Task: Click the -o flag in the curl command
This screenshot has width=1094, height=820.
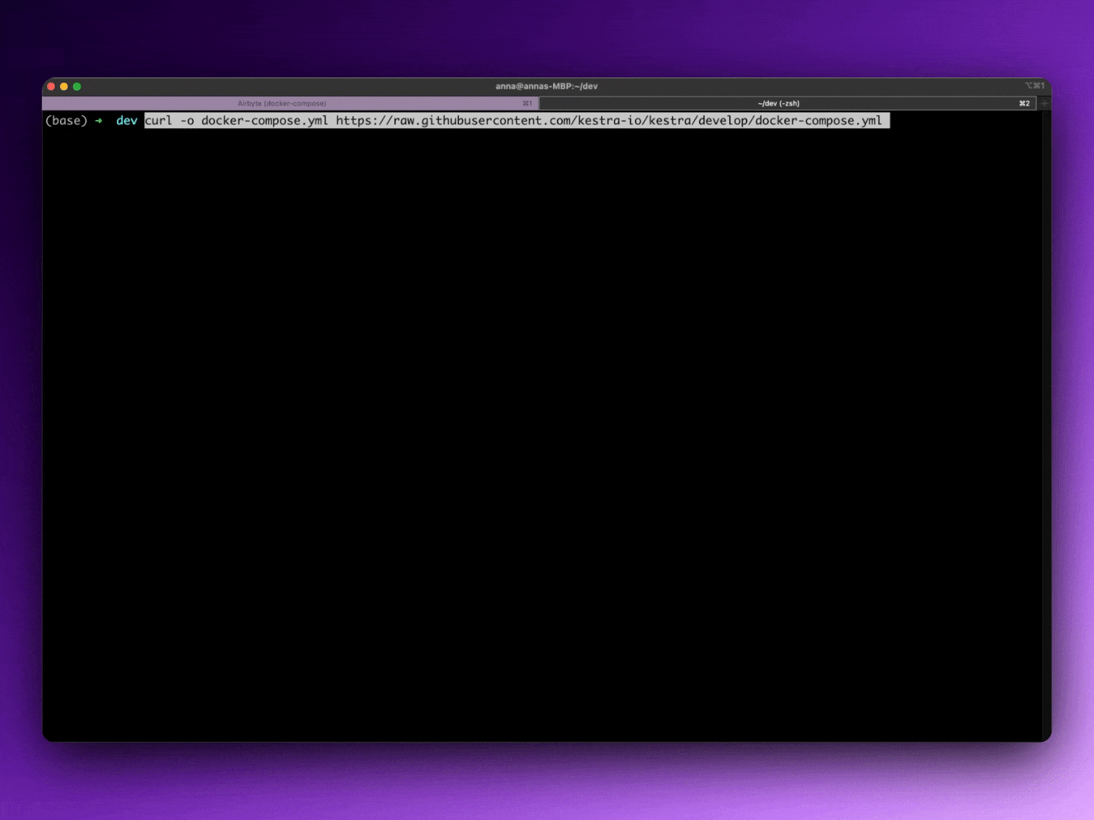Action: [189, 121]
